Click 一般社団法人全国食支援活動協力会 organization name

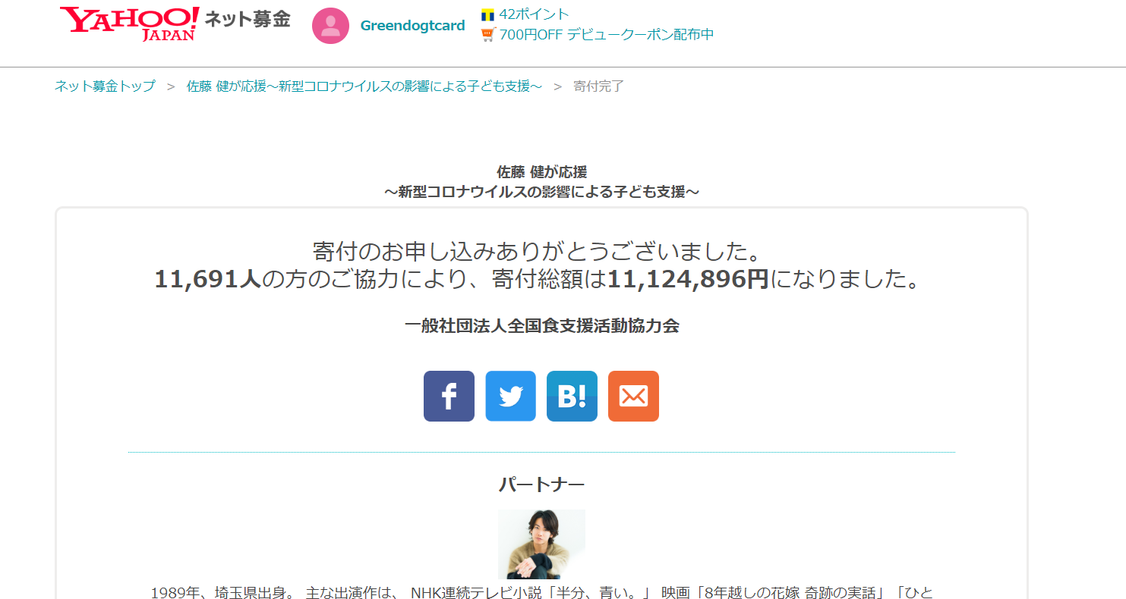(x=541, y=326)
